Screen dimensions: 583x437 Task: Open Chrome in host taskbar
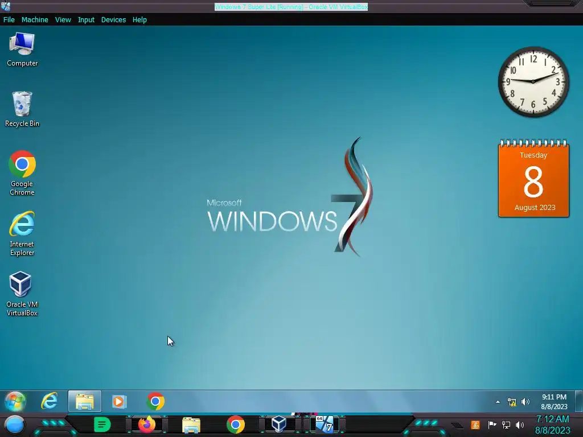coord(236,425)
